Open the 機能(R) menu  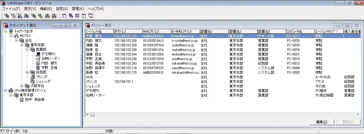tap(46, 9)
